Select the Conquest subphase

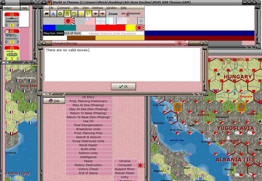[x=125, y=165]
